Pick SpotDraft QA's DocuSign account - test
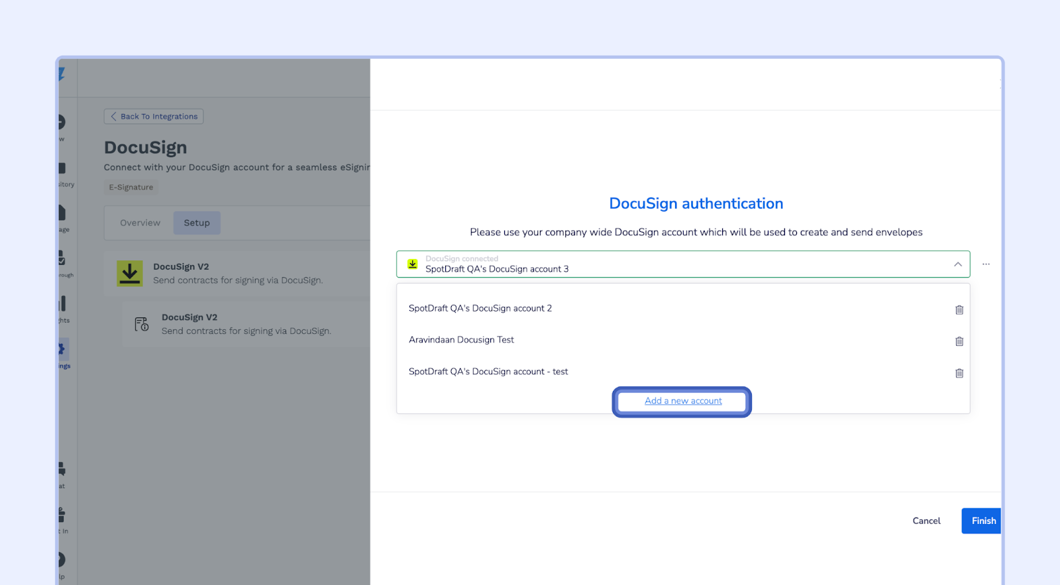1060x585 pixels. tap(488, 372)
